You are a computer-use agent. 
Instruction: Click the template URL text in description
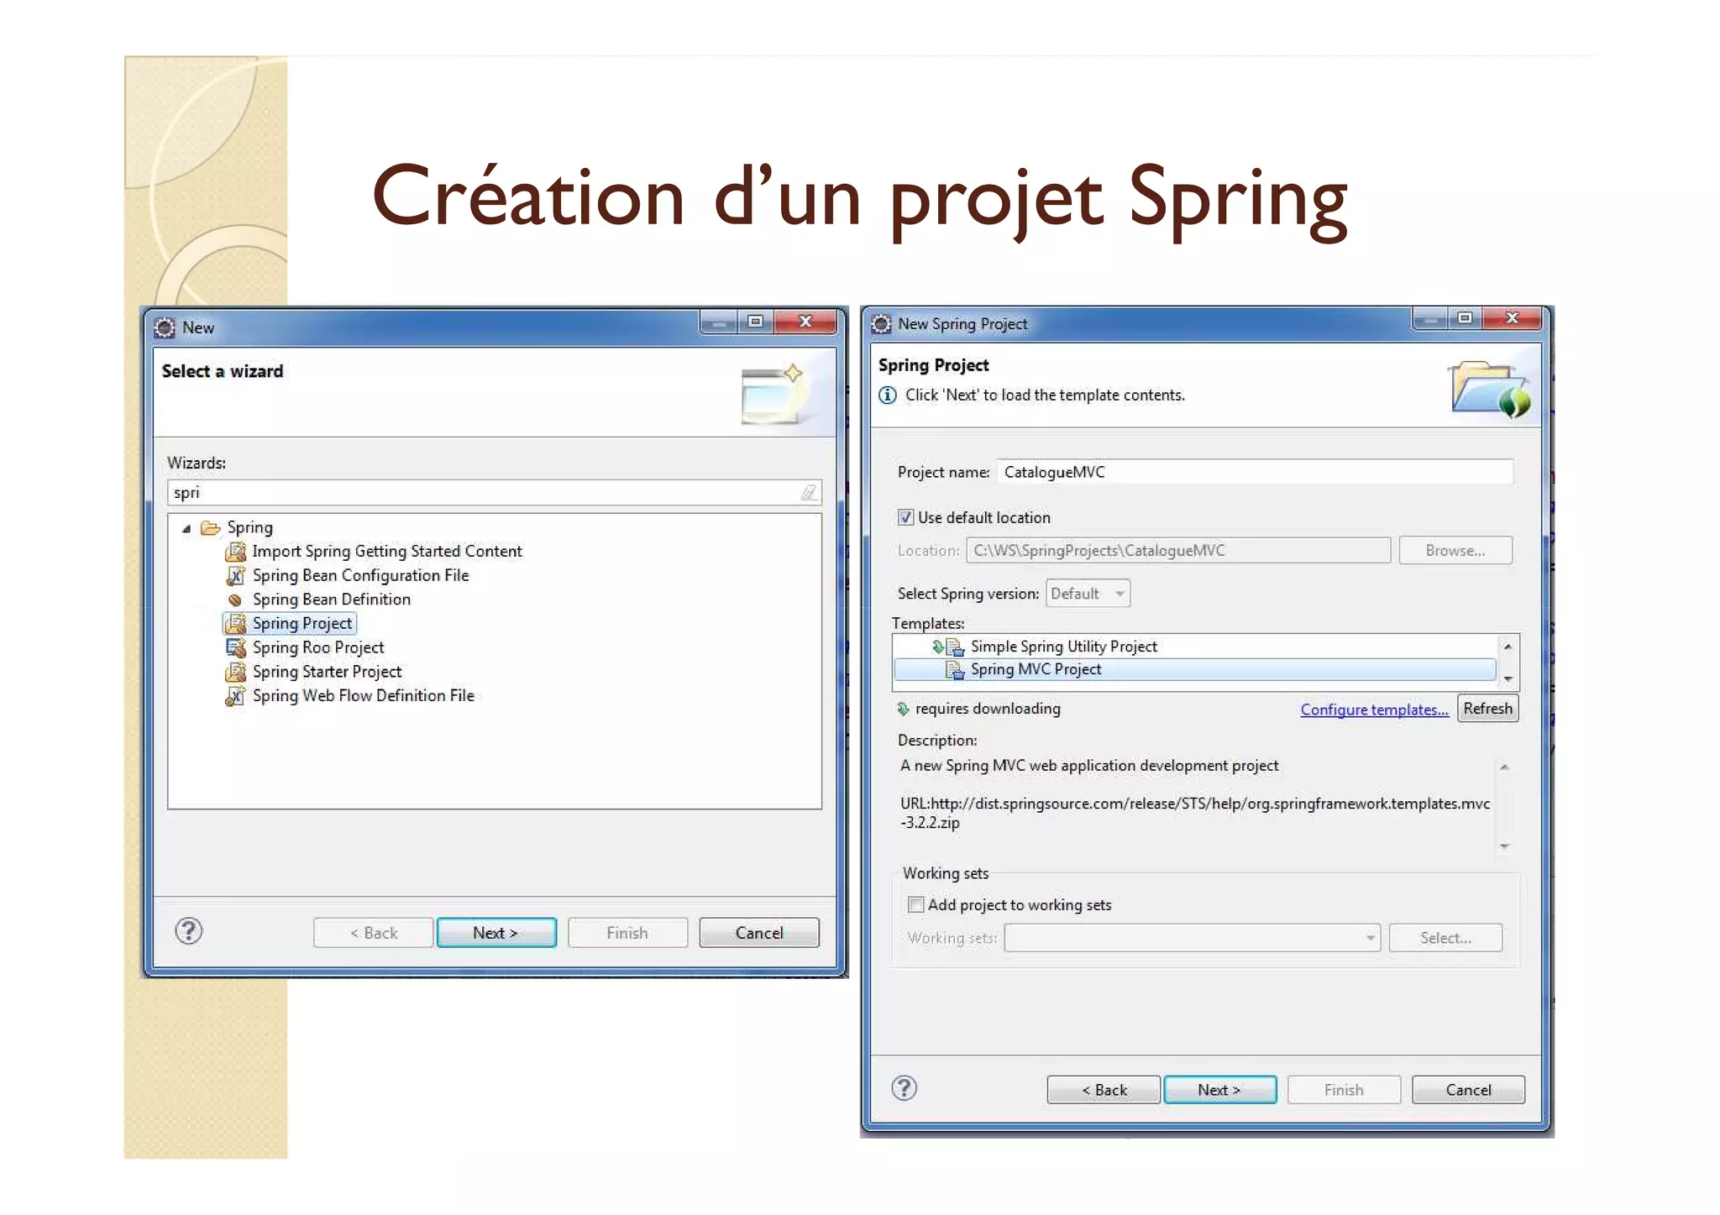coord(1195,813)
